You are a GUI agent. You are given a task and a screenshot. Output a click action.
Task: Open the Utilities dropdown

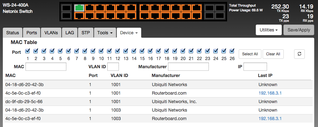click(x=268, y=30)
